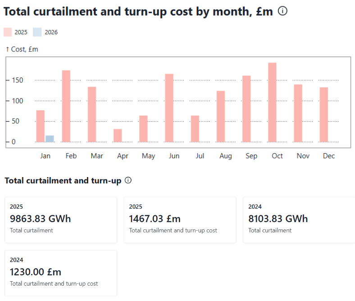Click the 1467.03 £m cost card
Viewport: 355px width, 301px height.
click(180, 220)
